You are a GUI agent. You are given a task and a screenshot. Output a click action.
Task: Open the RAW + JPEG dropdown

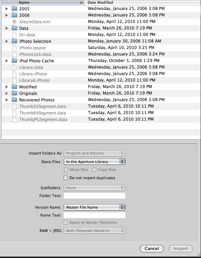94,231
